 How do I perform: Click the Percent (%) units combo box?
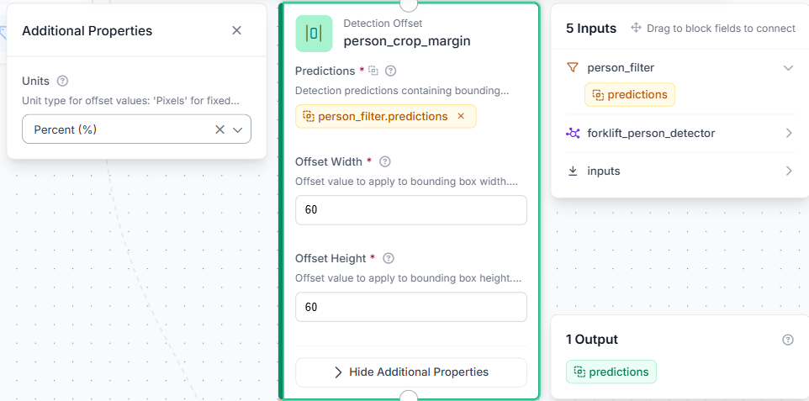pyautogui.click(x=137, y=129)
